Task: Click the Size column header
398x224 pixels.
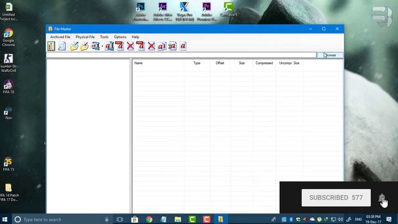Action: (242, 63)
